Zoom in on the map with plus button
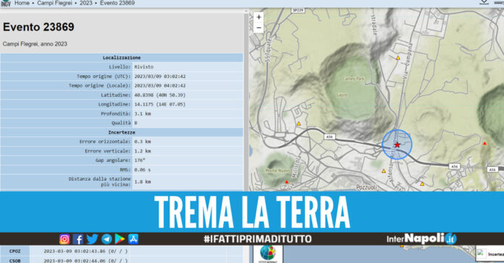The height and width of the screenshot is (263, 504). pos(259,17)
